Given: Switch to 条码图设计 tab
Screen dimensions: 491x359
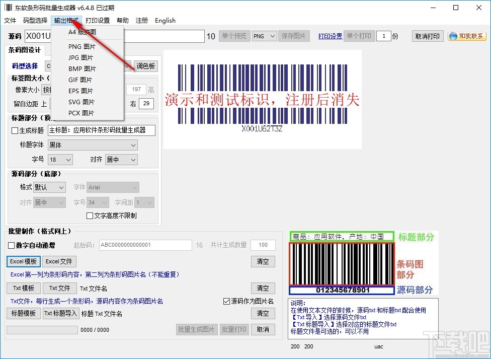Looking at the screenshot, I should 25,50.
